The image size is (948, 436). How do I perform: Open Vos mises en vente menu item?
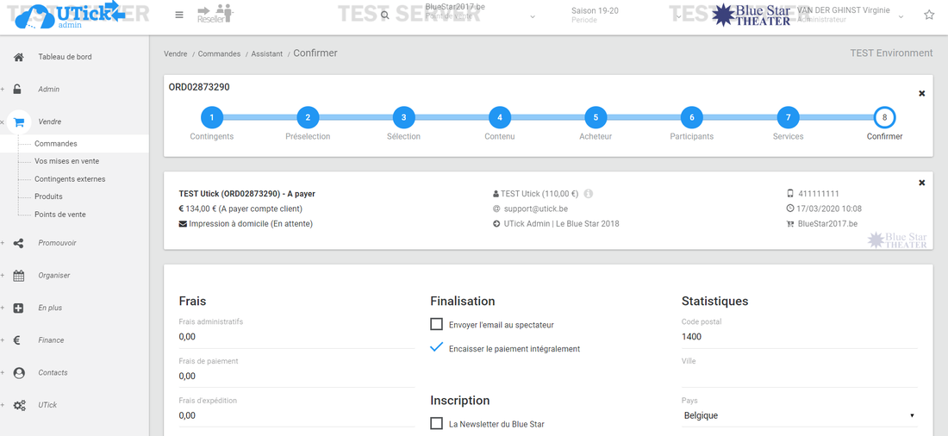(66, 161)
